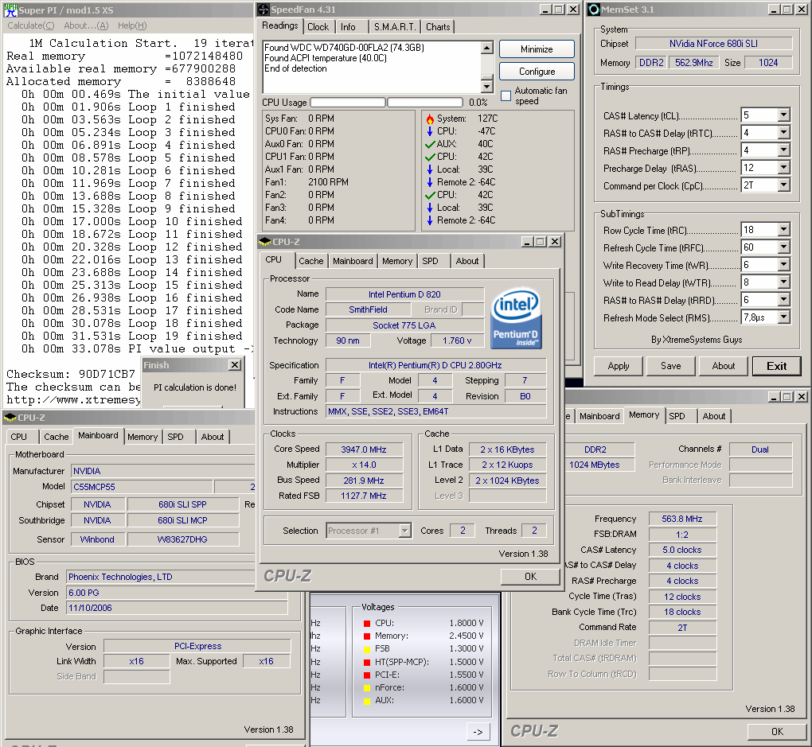Open CPU tab in Mainboard CPU-Z window
The width and height of the screenshot is (812, 747).
click(x=18, y=437)
